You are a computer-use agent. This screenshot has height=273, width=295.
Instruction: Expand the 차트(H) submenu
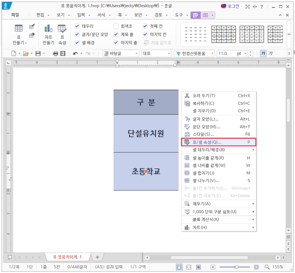219,227
